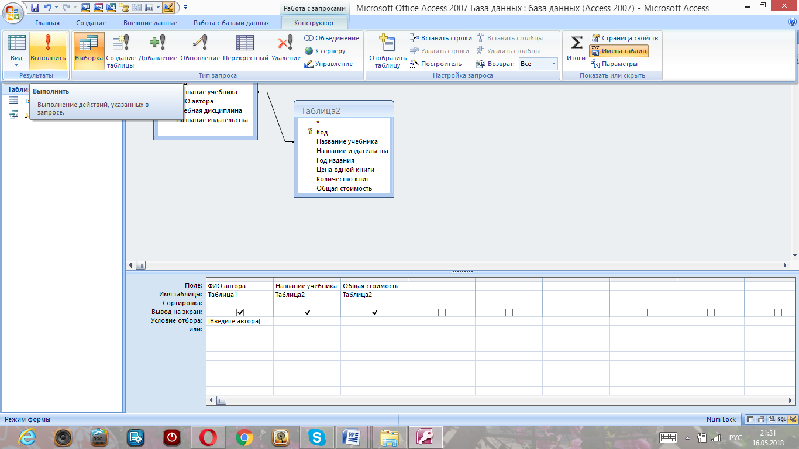Click Вставить строки button
Image resolution: width=799 pixels, height=449 pixels.
click(x=441, y=38)
